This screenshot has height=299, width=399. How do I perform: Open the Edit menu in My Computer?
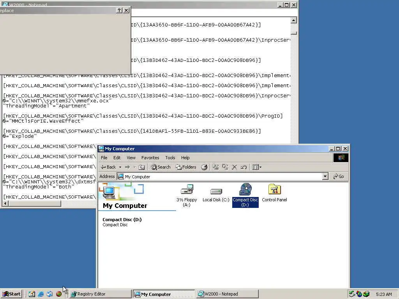pos(117,158)
